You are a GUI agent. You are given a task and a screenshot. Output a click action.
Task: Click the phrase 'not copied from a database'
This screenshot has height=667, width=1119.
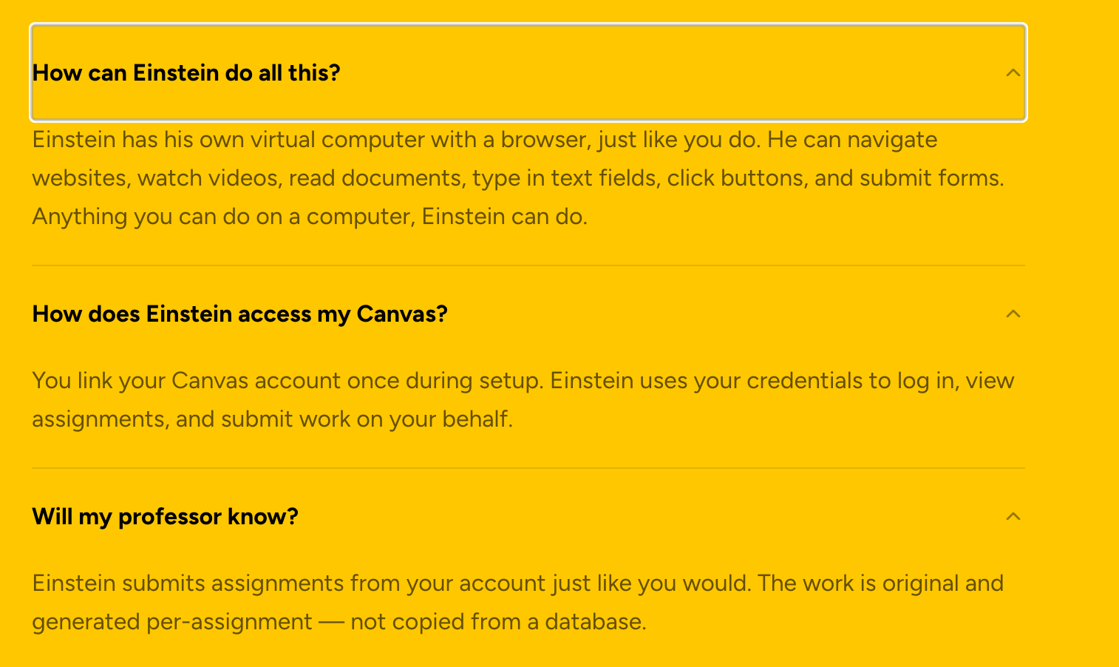coord(497,622)
